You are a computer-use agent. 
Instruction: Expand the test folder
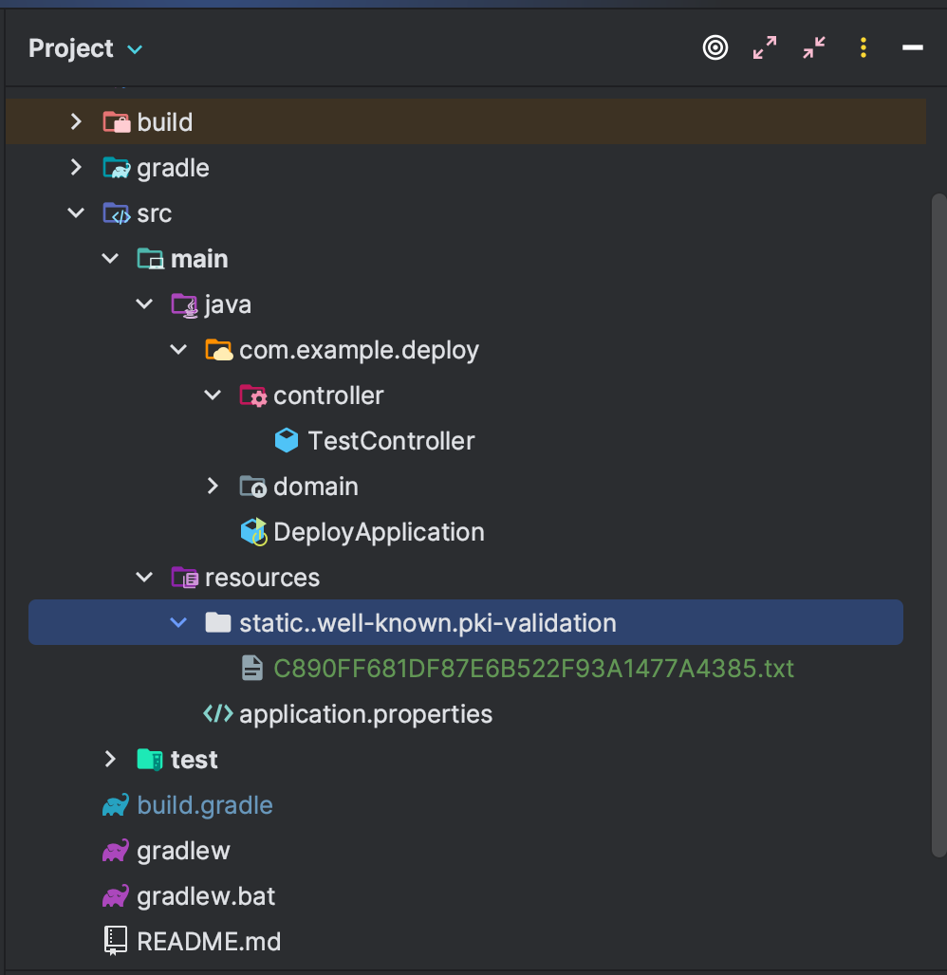click(x=110, y=760)
